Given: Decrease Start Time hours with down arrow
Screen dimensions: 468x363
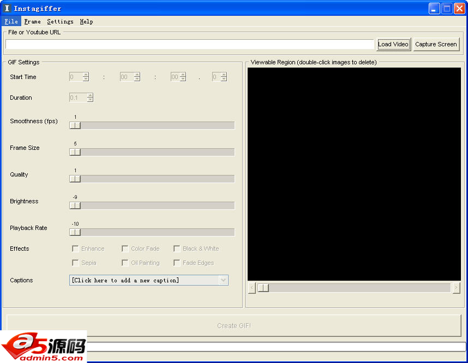Looking at the screenshot, I should coord(86,79).
